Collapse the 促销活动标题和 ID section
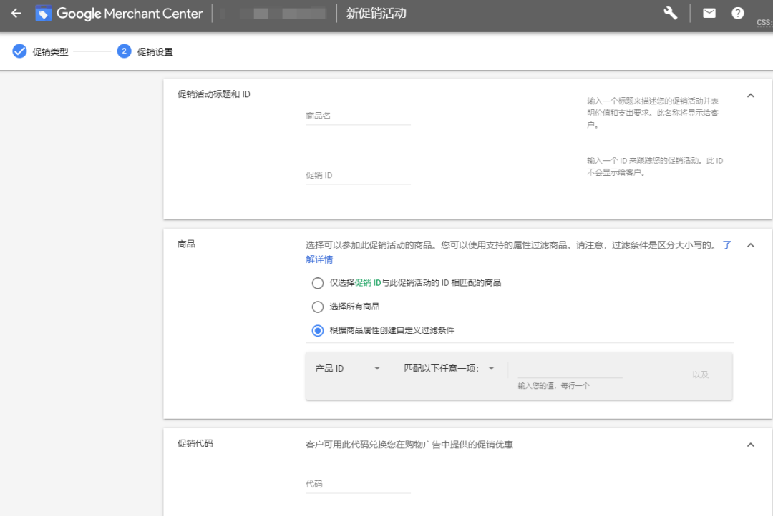This screenshot has height=516, width=773. (x=750, y=95)
